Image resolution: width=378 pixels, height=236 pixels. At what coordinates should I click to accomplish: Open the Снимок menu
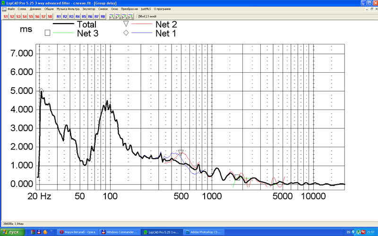tap(103, 9)
